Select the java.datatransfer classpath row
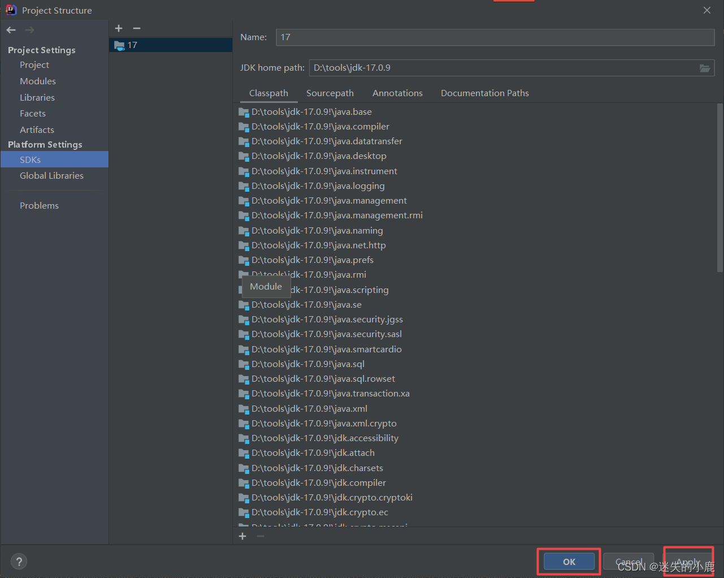724x578 pixels. point(475,141)
